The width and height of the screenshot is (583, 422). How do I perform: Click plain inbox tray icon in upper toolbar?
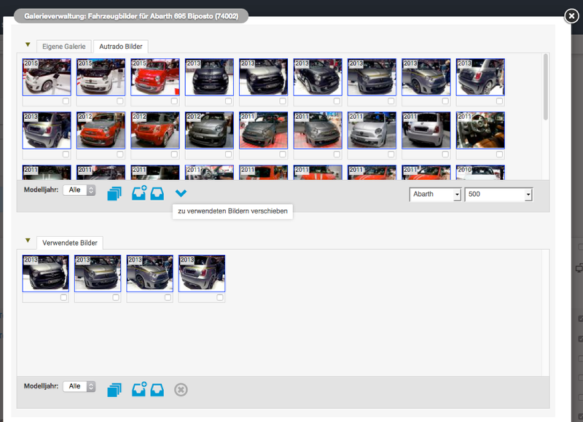pos(157,193)
